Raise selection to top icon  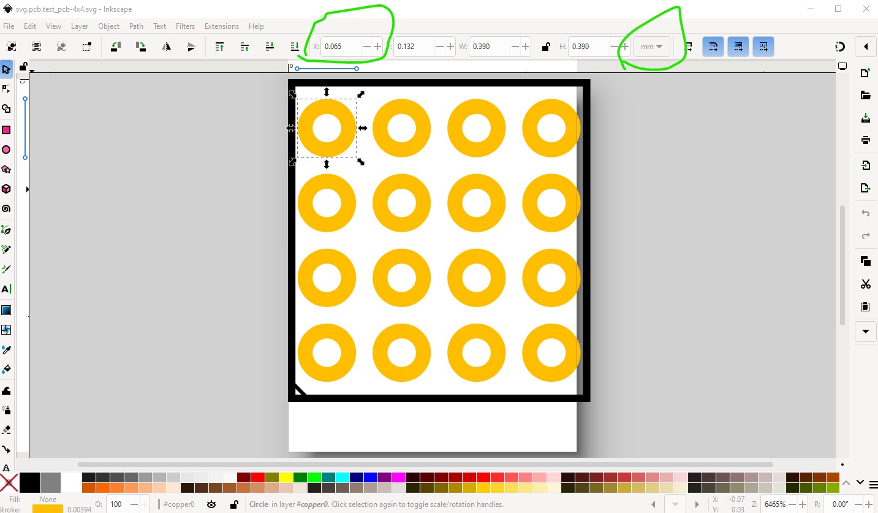coord(219,47)
